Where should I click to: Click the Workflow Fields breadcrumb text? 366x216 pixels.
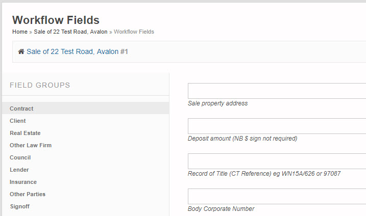pos(134,32)
